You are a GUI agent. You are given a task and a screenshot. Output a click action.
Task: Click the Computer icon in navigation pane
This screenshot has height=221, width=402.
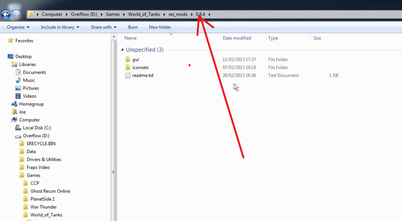14,120
